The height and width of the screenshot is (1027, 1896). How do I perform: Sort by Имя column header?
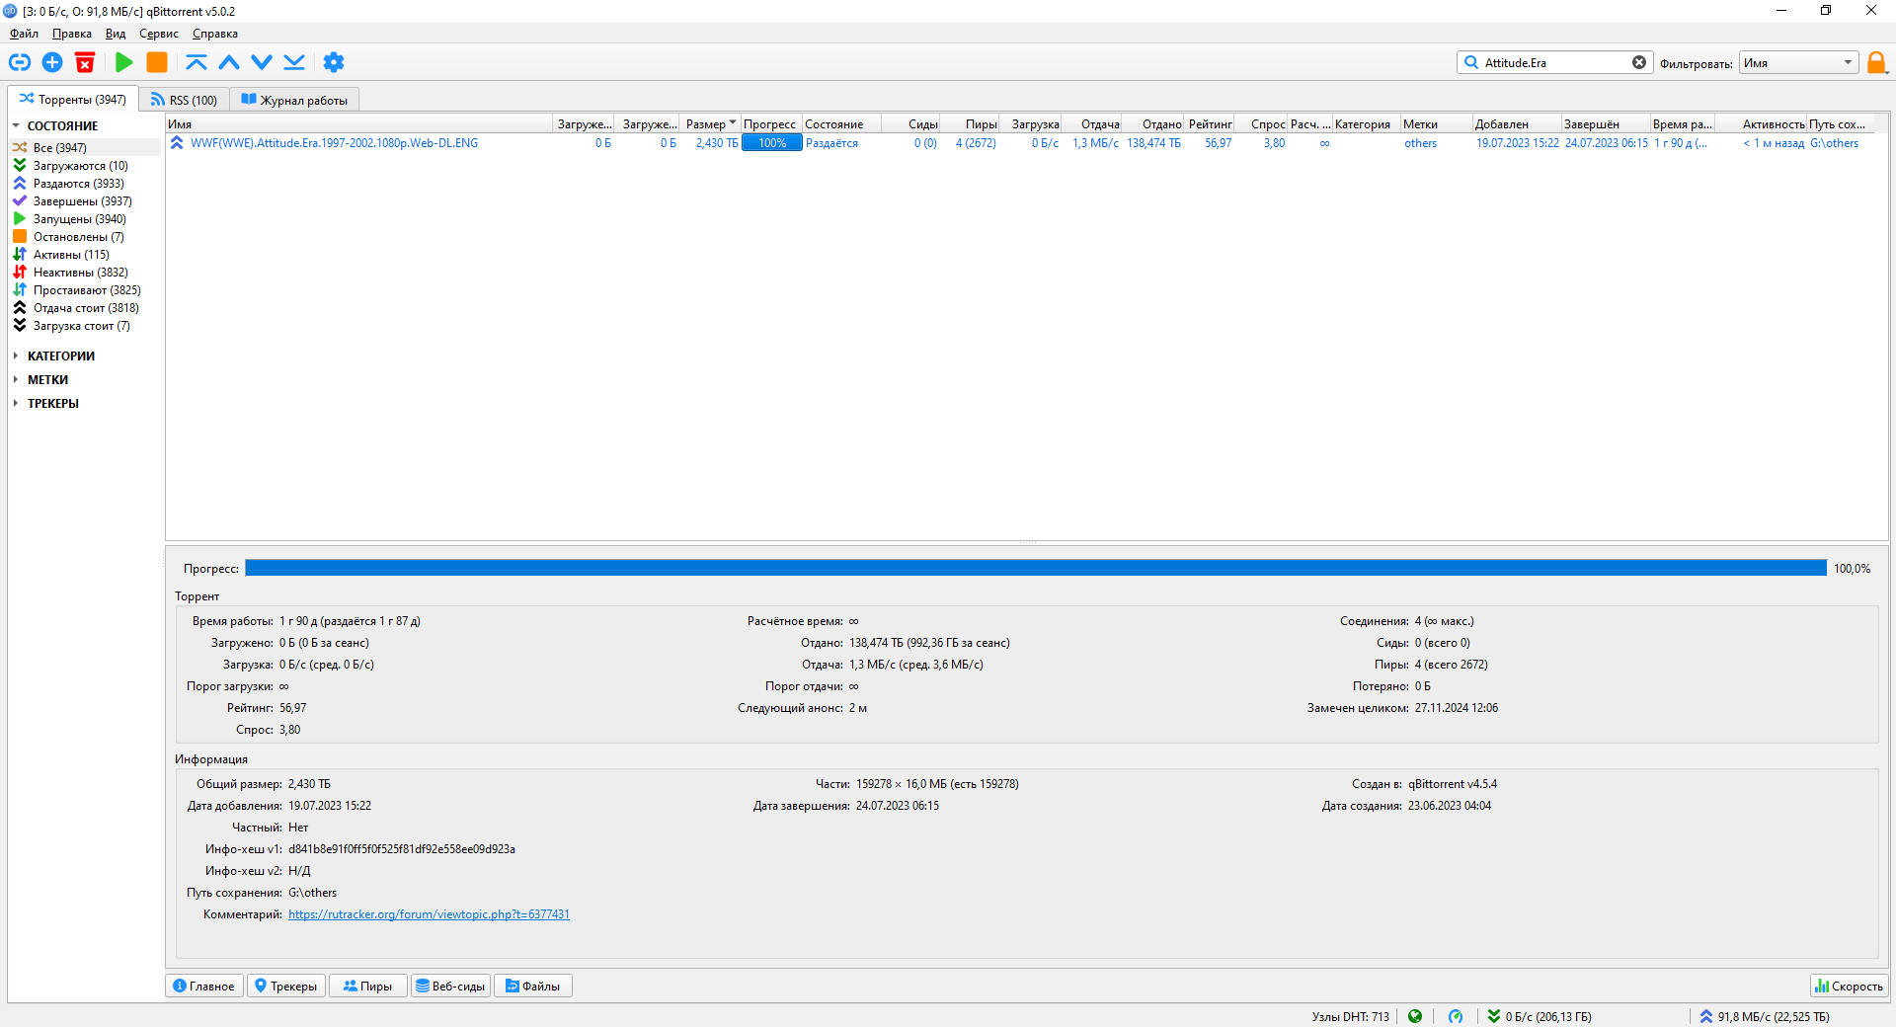[x=358, y=124]
